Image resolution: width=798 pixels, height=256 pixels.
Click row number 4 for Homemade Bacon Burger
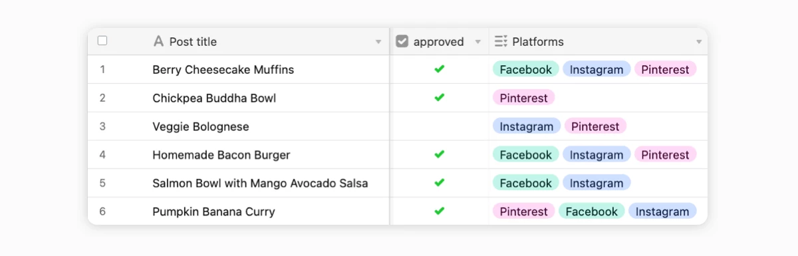pyautogui.click(x=102, y=154)
